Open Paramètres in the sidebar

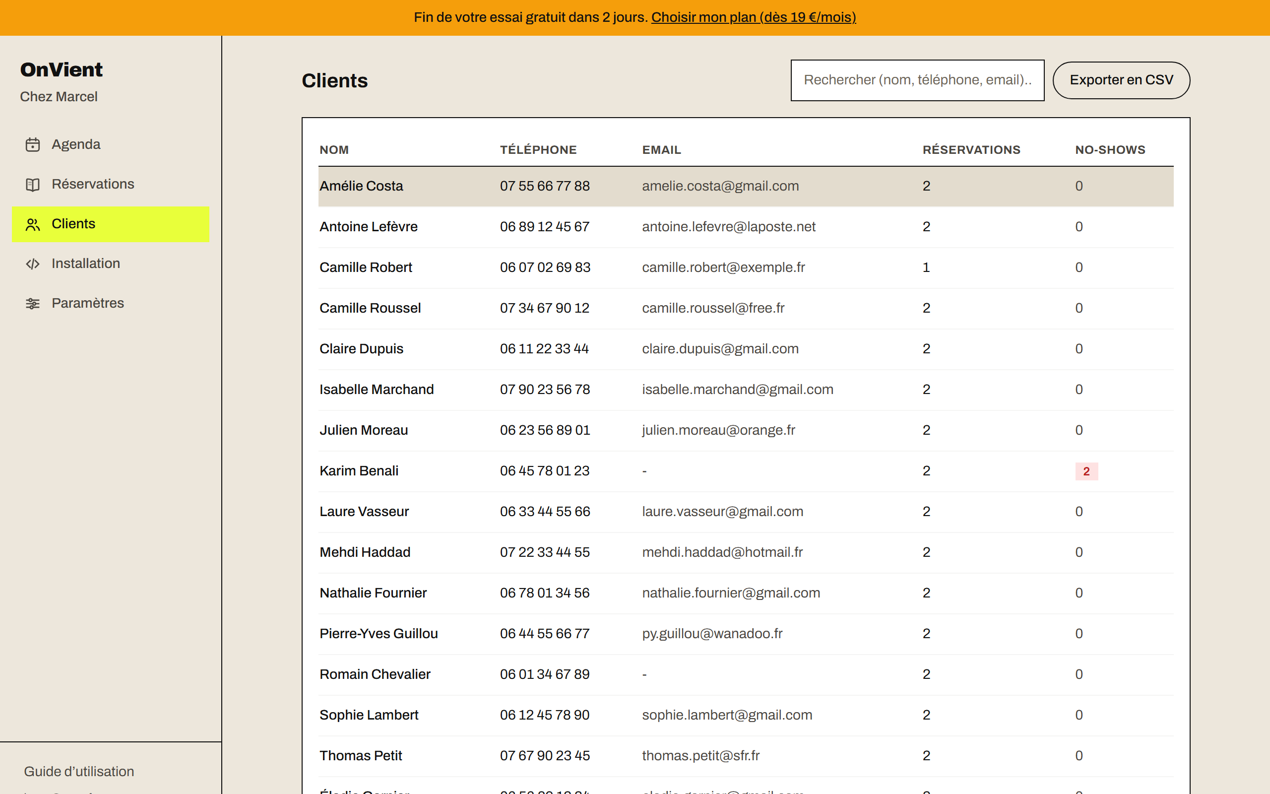[111, 304]
